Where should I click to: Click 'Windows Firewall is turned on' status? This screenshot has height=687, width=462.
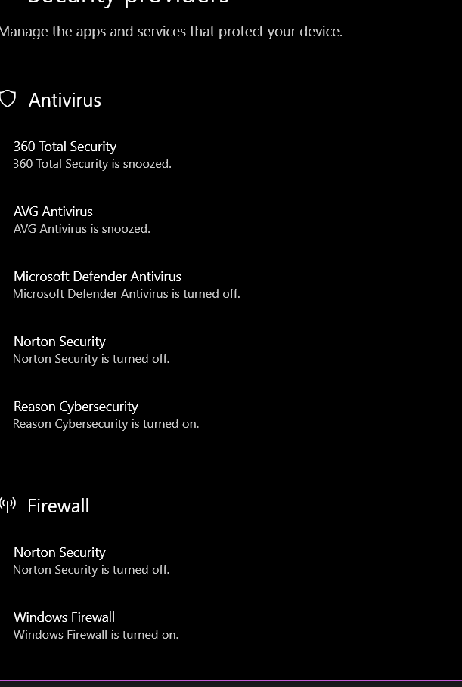pyautogui.click(x=96, y=634)
